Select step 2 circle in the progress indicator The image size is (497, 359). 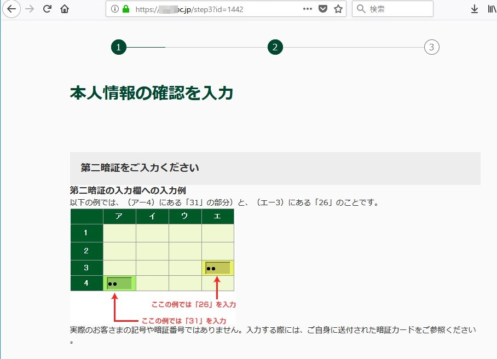275,48
